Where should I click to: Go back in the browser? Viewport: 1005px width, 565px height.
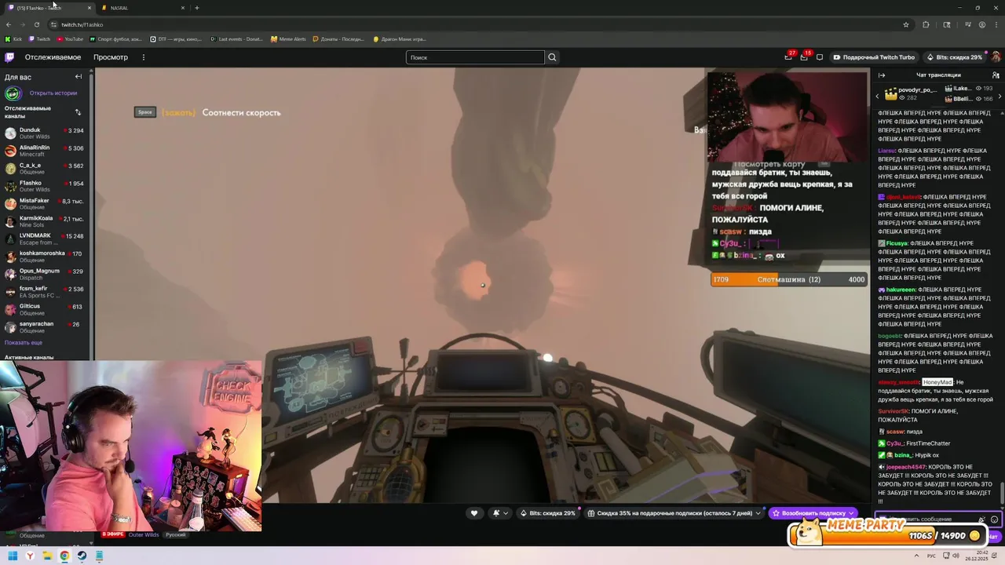9,24
